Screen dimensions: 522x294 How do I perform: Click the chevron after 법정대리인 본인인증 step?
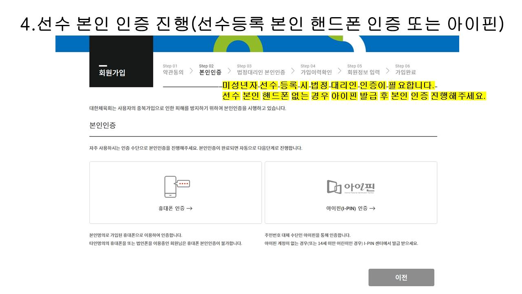[292, 72]
